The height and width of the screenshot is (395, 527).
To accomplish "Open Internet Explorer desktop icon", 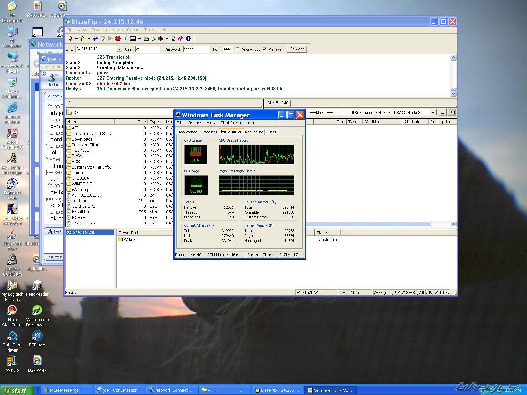I will click(12, 113).
